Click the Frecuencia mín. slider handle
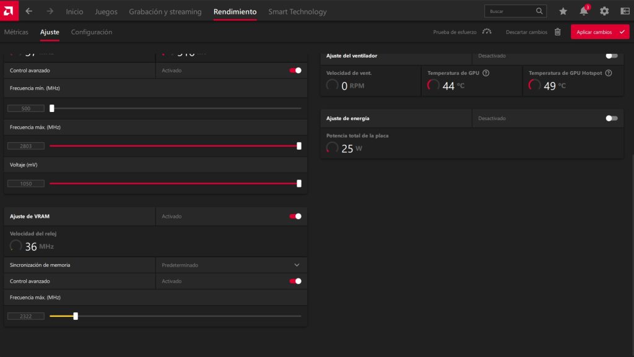The image size is (634, 357). pyautogui.click(x=52, y=108)
